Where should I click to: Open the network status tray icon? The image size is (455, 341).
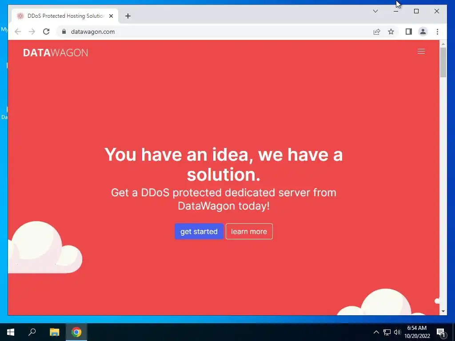(387, 332)
